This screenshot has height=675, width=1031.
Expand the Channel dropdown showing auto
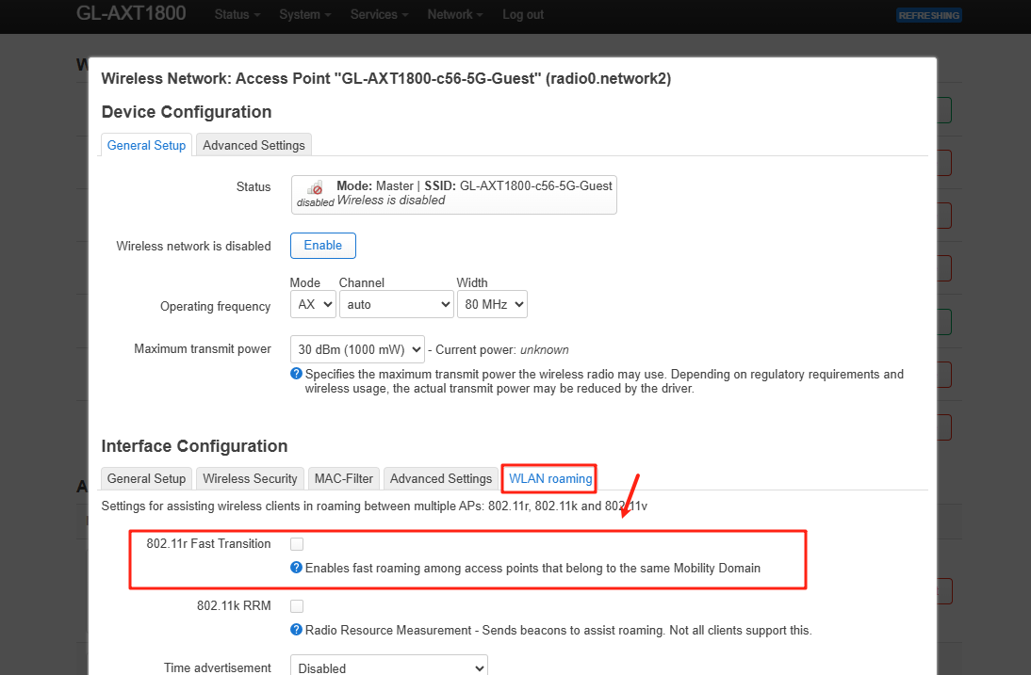(x=396, y=304)
